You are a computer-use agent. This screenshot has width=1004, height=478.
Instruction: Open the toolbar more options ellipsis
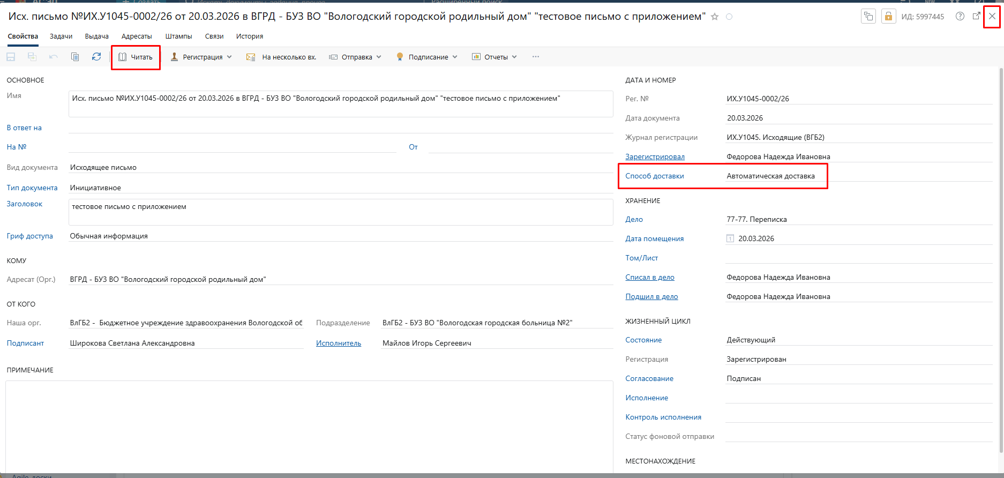pyautogui.click(x=536, y=57)
